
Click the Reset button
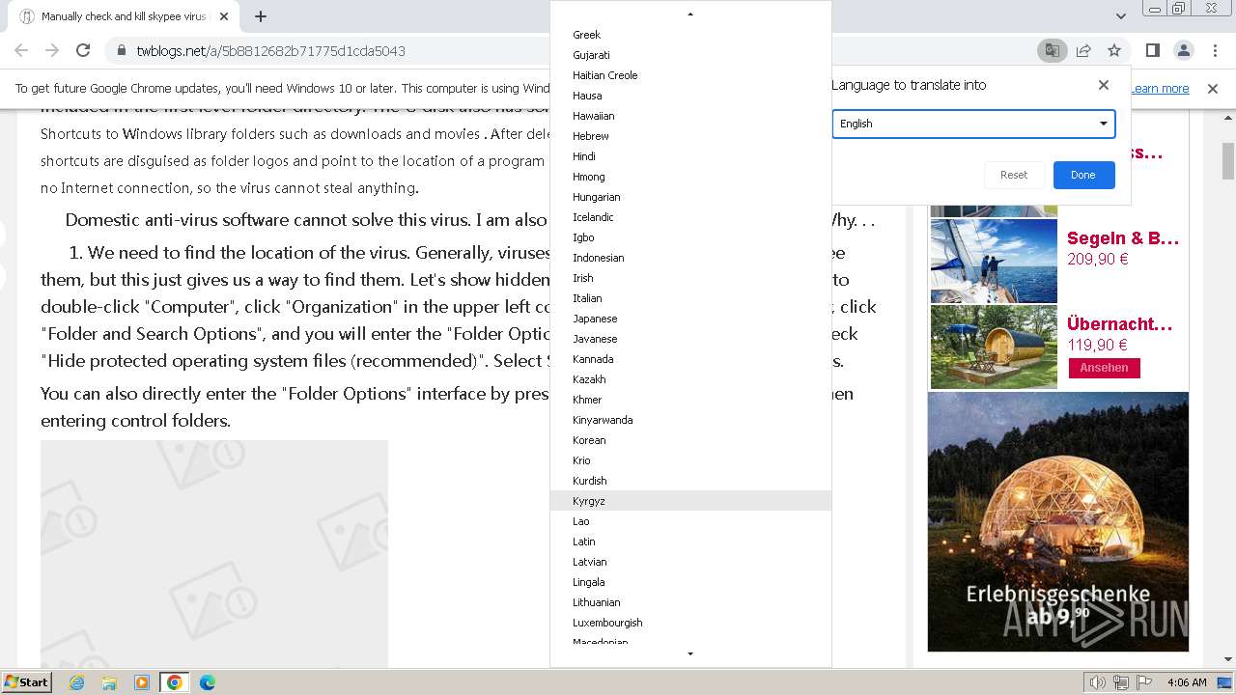[1014, 175]
